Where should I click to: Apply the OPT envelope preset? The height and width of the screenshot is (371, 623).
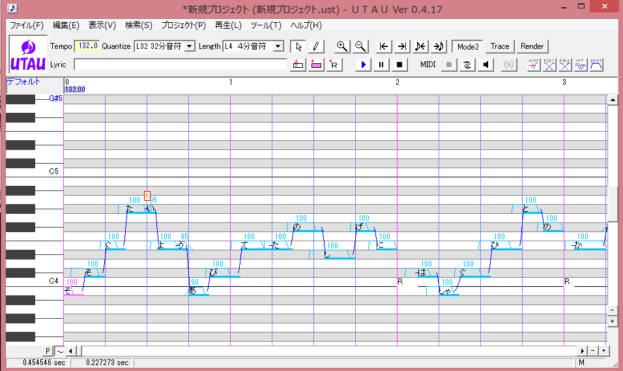click(x=581, y=65)
